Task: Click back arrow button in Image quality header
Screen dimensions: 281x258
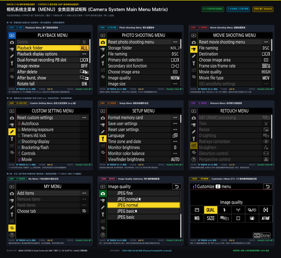Action: coord(177,187)
